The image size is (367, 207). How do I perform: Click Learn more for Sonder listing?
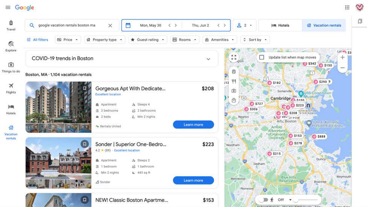point(193,180)
